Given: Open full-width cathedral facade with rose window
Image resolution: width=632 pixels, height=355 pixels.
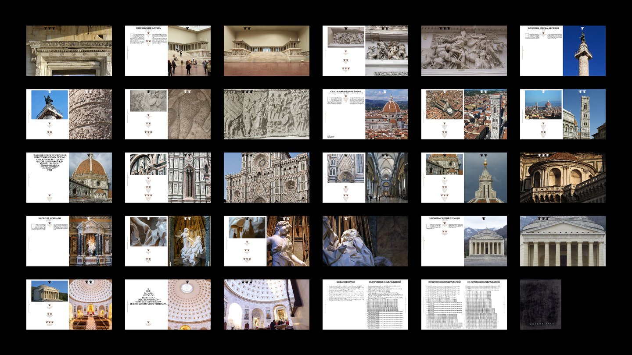Looking at the screenshot, I should pos(266,177).
